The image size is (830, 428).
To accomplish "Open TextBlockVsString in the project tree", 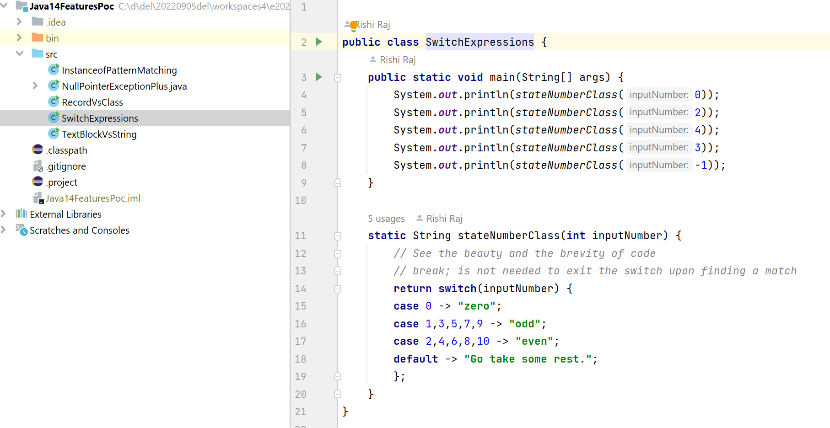I will point(99,134).
